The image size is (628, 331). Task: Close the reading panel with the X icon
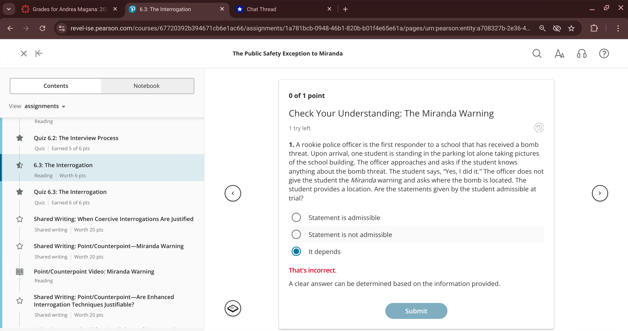click(x=24, y=54)
